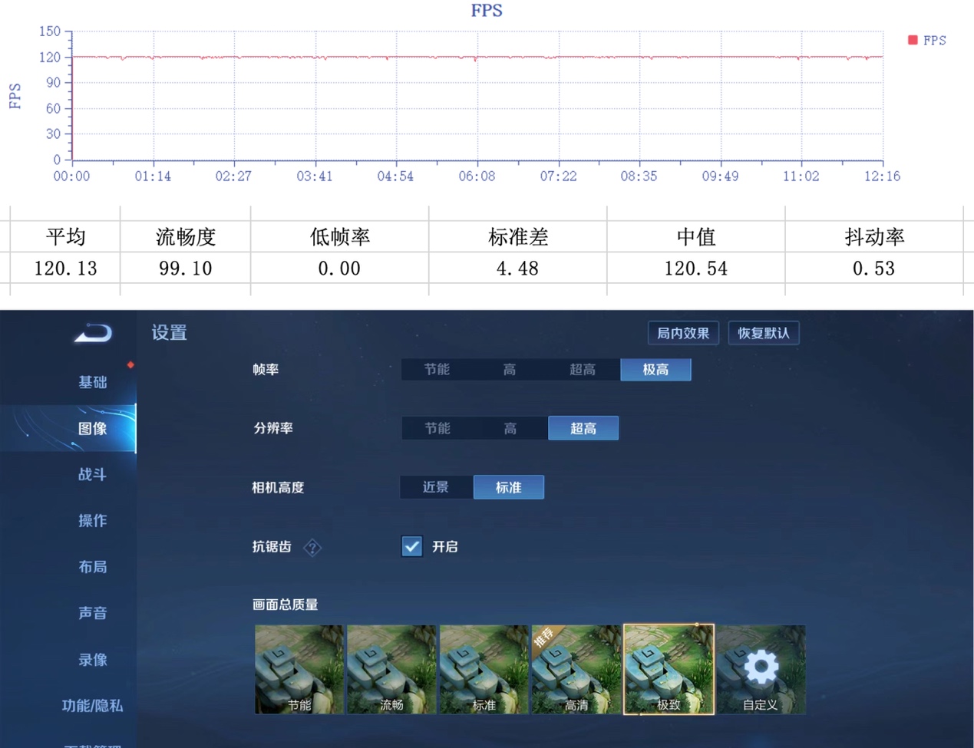Click the 局内效果 button
The width and height of the screenshot is (974, 748).
tap(683, 333)
